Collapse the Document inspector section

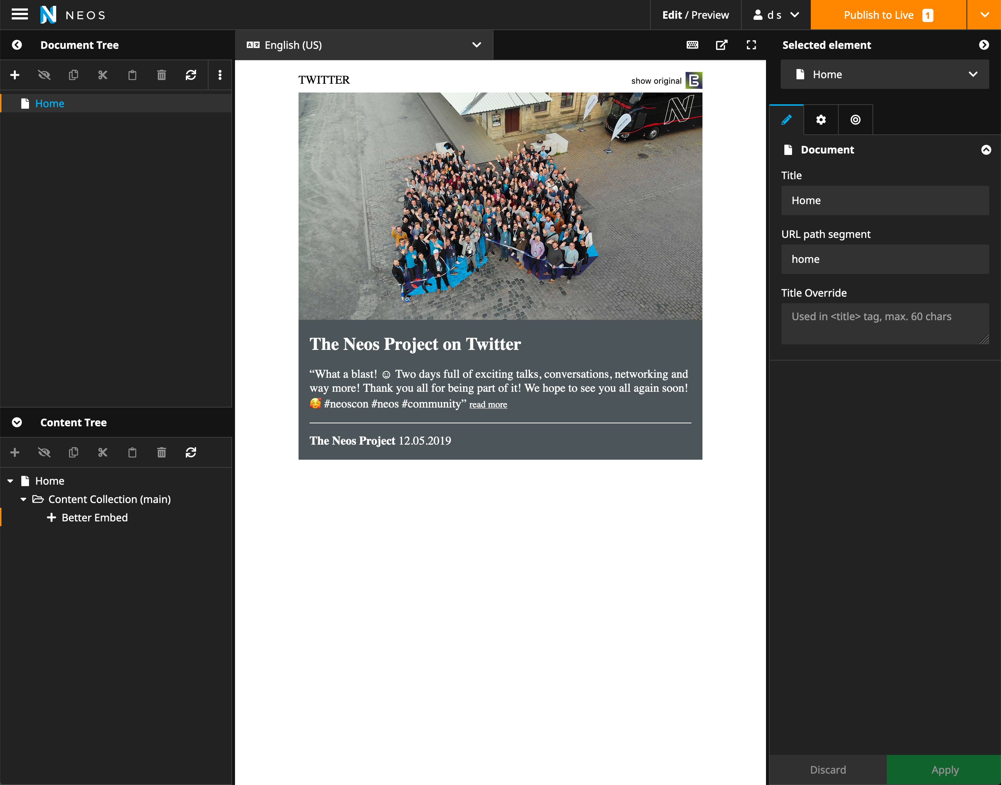[x=986, y=150]
